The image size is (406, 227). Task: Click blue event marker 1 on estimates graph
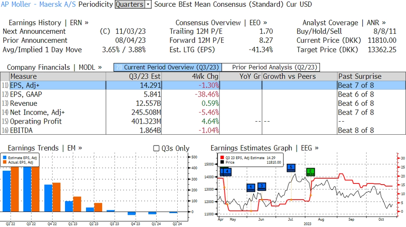click(x=251, y=187)
